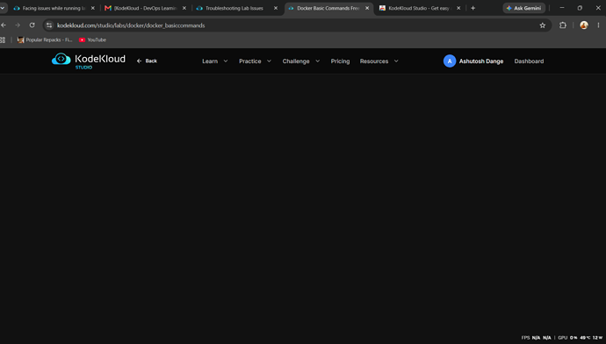
Task: Expand the Learn dropdown menu
Action: 215,61
